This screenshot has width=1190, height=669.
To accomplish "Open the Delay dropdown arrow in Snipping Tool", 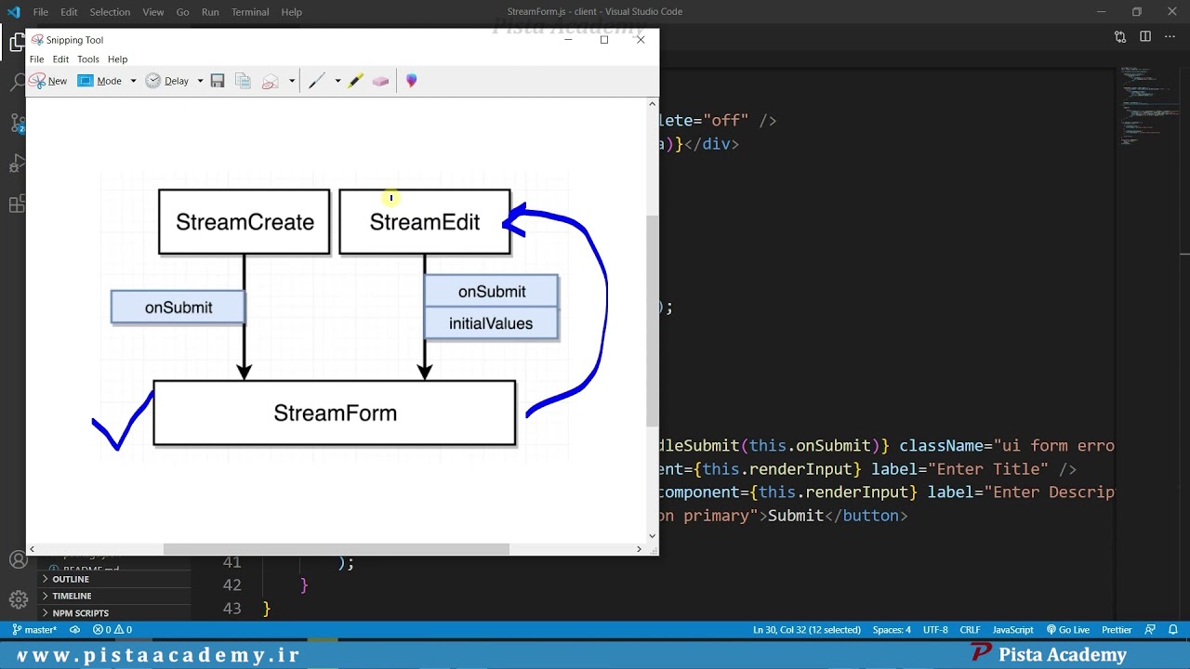I will [x=200, y=81].
